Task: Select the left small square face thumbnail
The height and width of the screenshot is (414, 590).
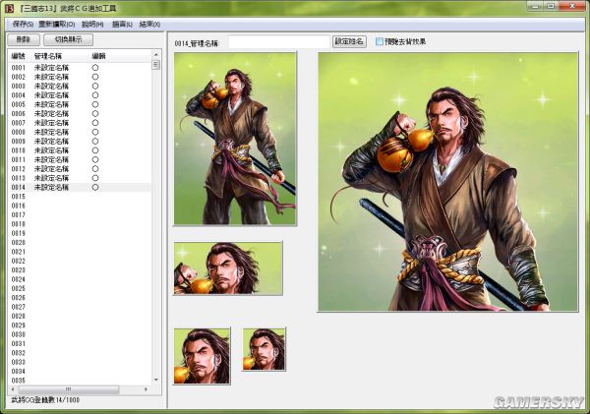Action: coord(202,356)
